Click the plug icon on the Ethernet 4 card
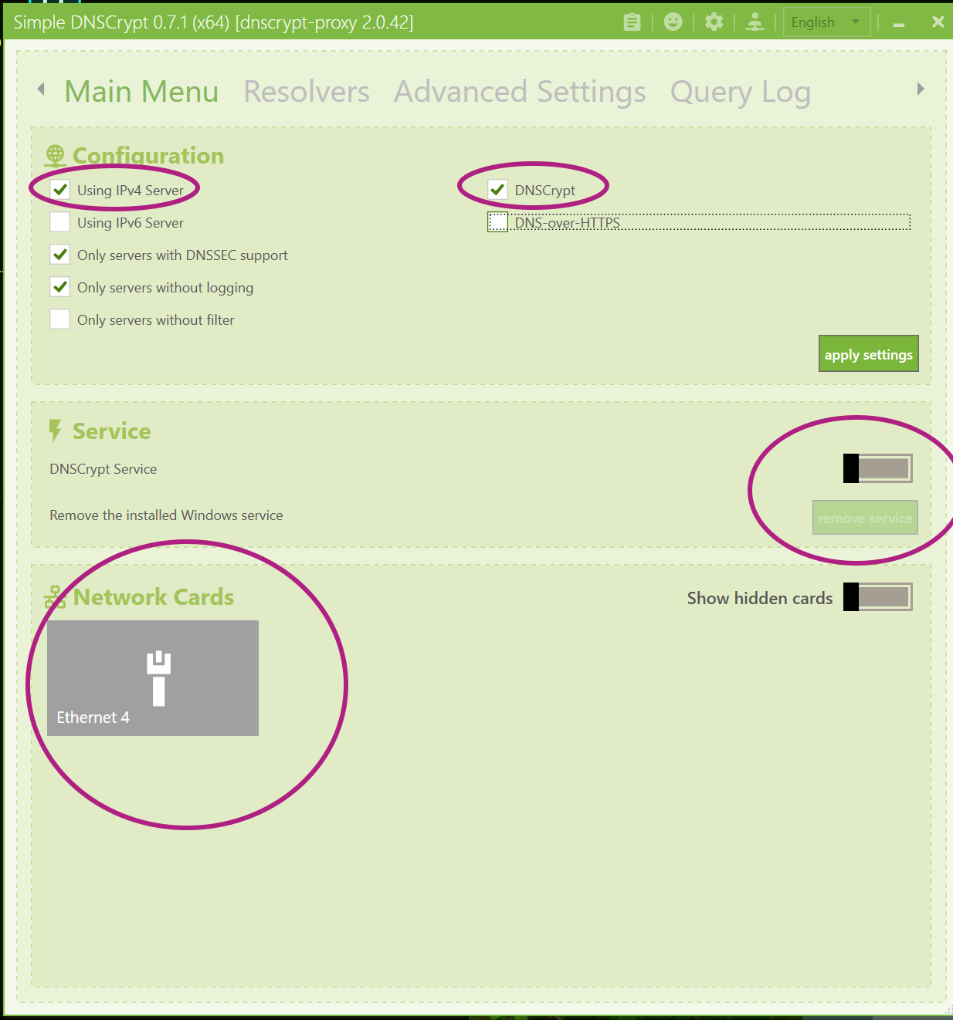This screenshot has width=953, height=1020. click(159, 679)
